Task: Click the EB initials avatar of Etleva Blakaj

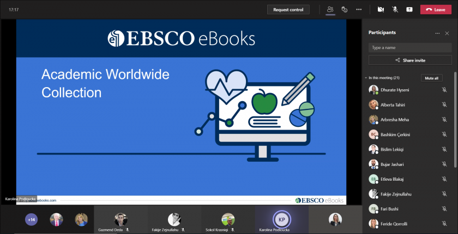Action: pyautogui.click(x=373, y=179)
